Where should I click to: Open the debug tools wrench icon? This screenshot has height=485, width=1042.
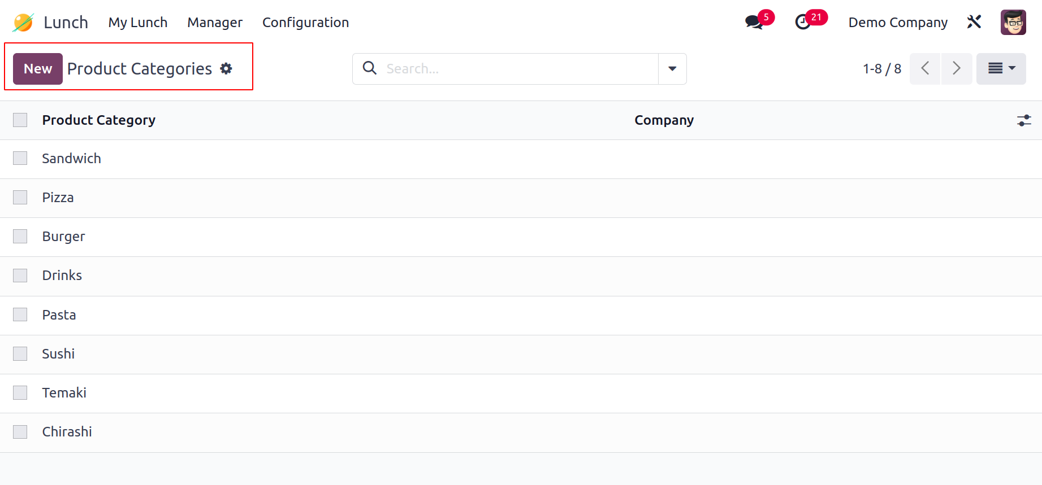coord(974,22)
